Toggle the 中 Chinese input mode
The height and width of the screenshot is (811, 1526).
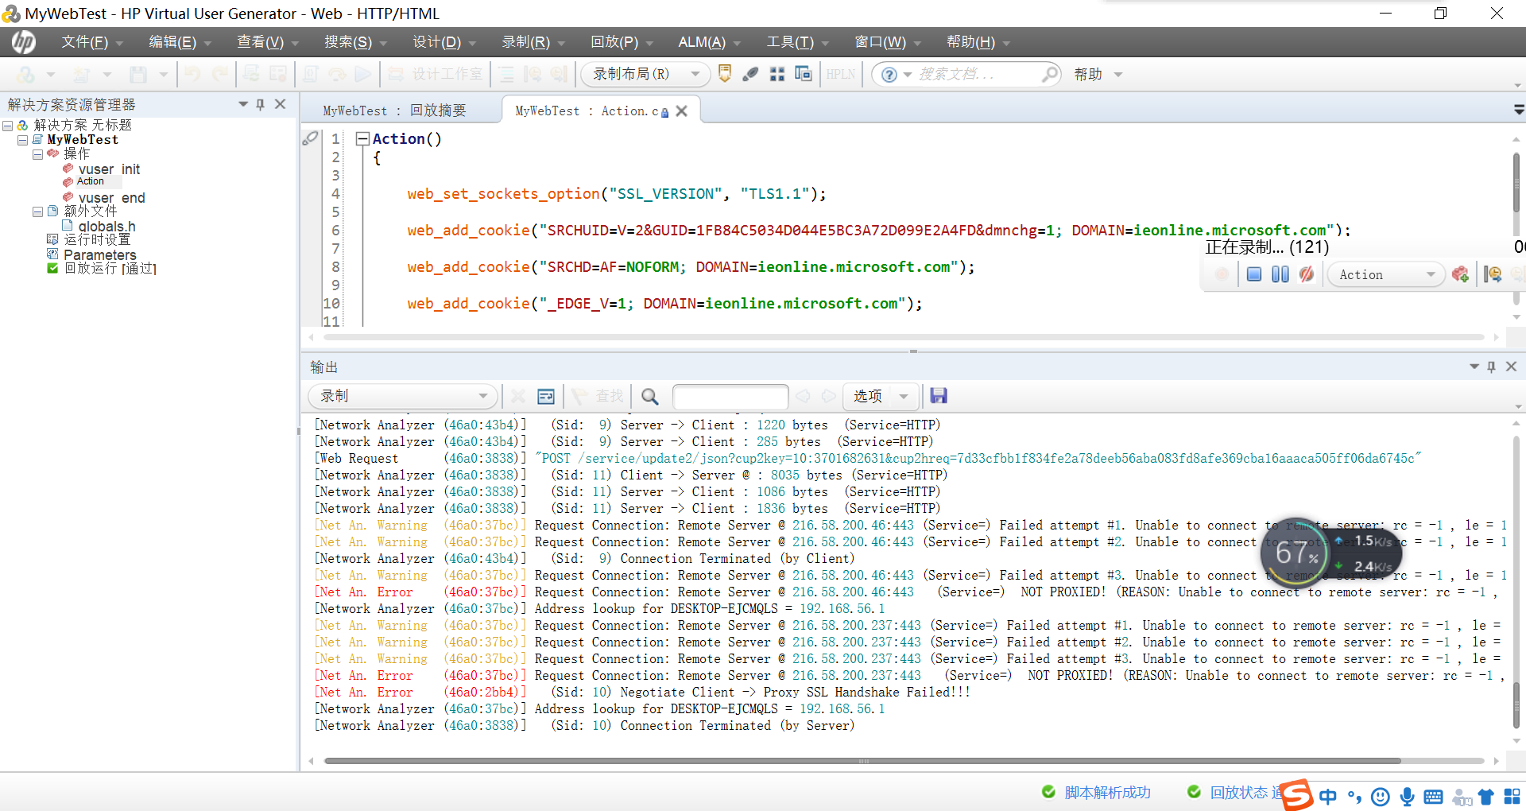tap(1328, 796)
